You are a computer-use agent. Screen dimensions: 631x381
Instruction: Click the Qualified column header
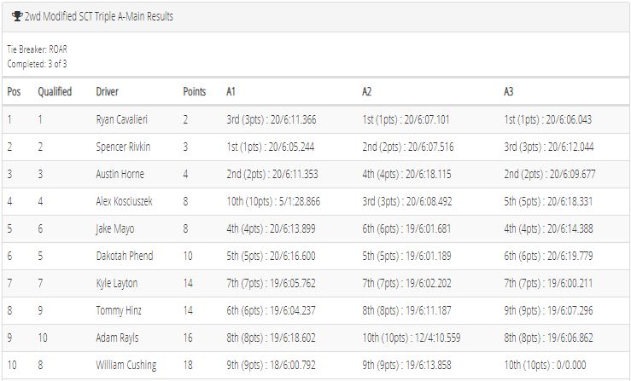55,92
